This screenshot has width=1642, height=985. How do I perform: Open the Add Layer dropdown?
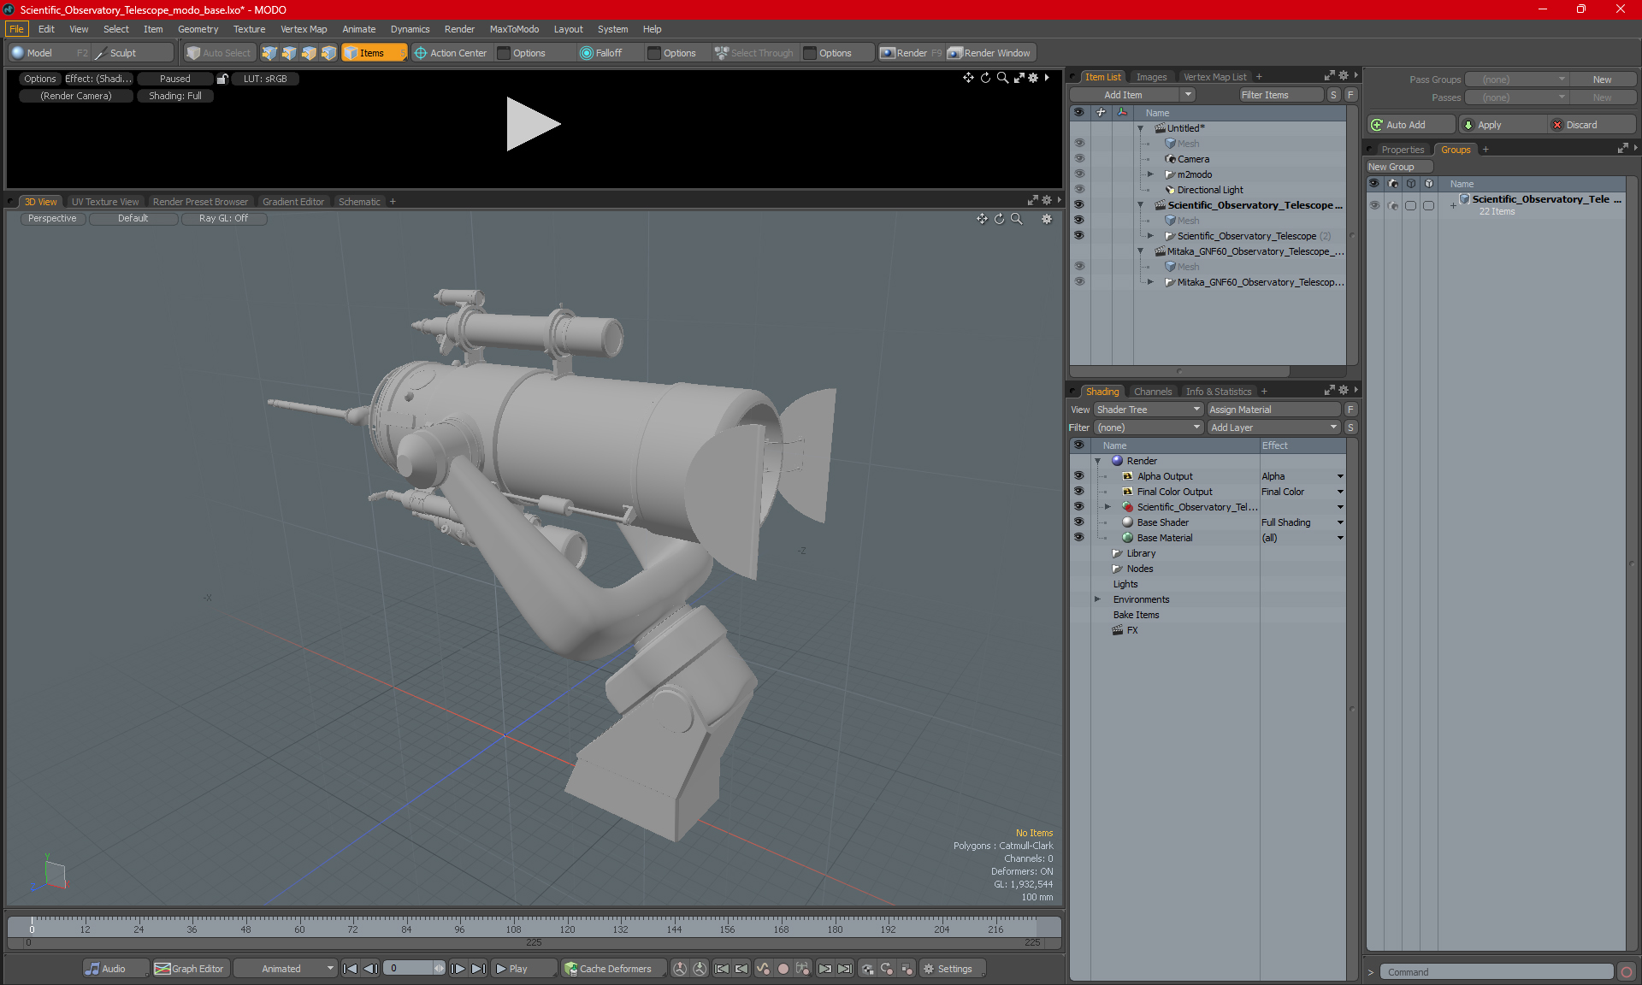click(1273, 428)
